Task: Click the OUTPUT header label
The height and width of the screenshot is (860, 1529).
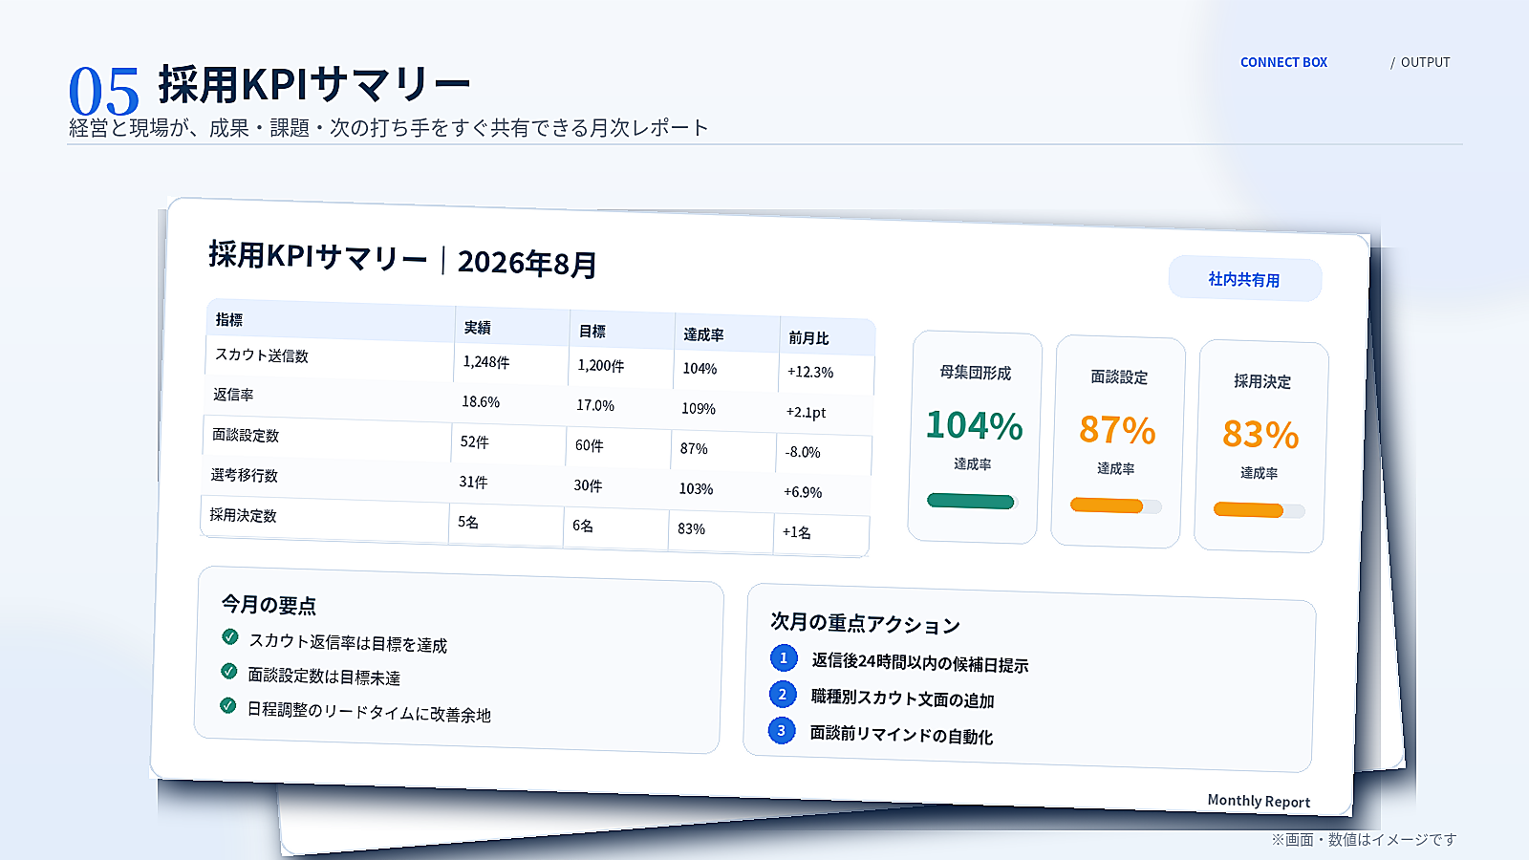Action: point(1425,62)
